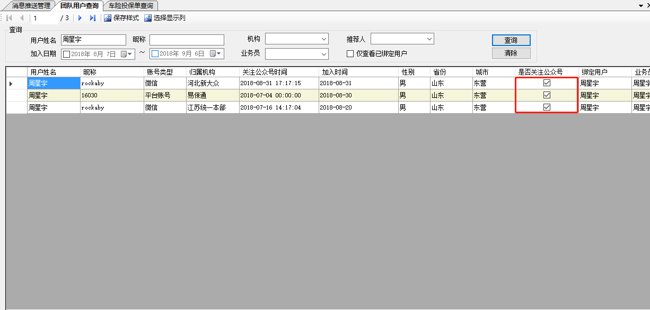Open the 推荐人 dropdown
This screenshot has width=650, height=310.
pyautogui.click(x=429, y=39)
